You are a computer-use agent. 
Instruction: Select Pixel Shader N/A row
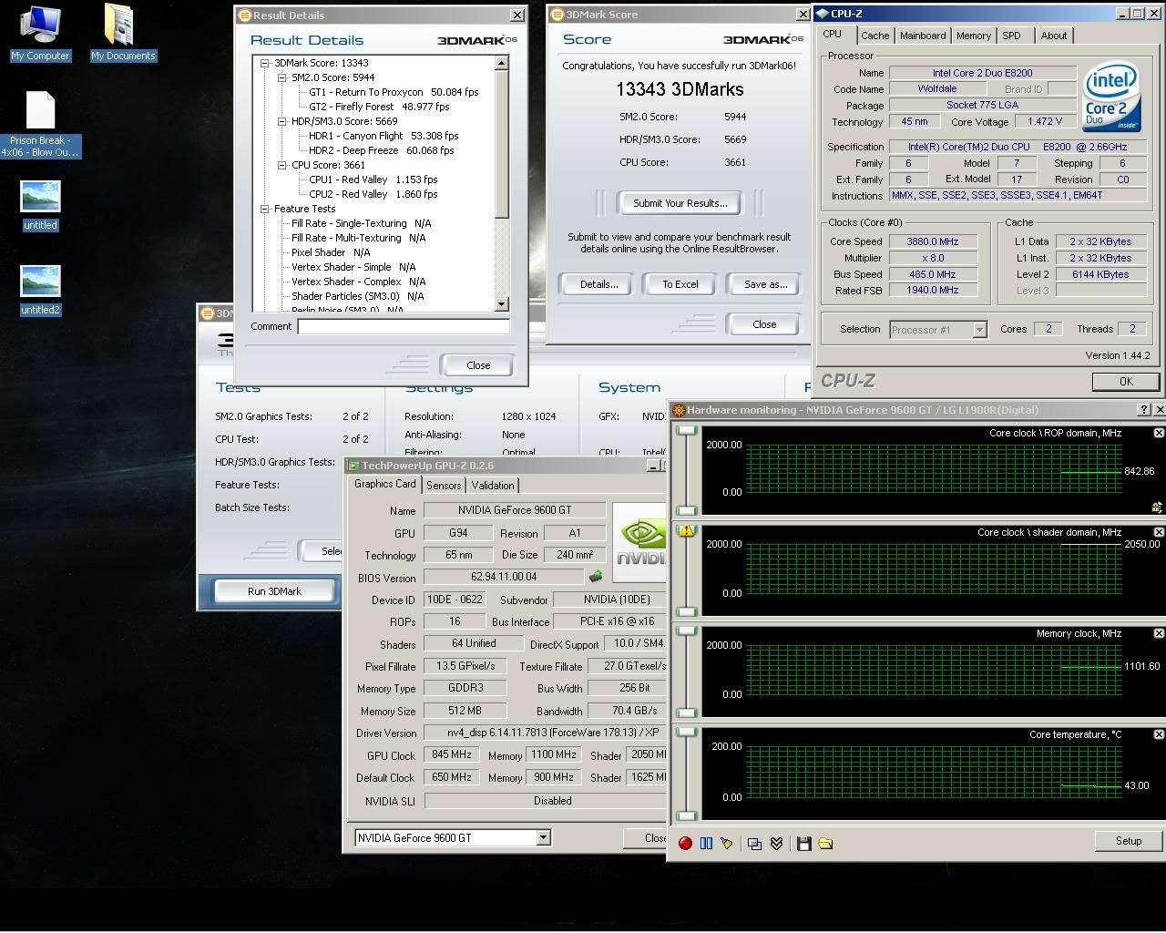coord(331,252)
